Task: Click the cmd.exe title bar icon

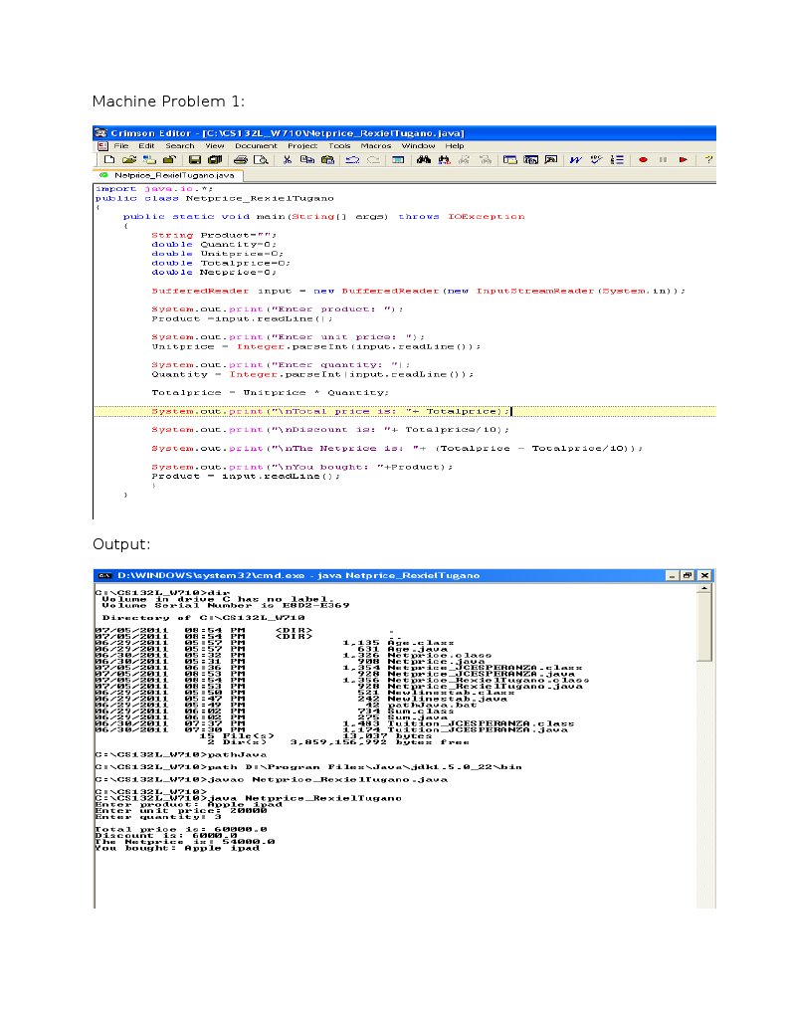Action: pos(103,576)
